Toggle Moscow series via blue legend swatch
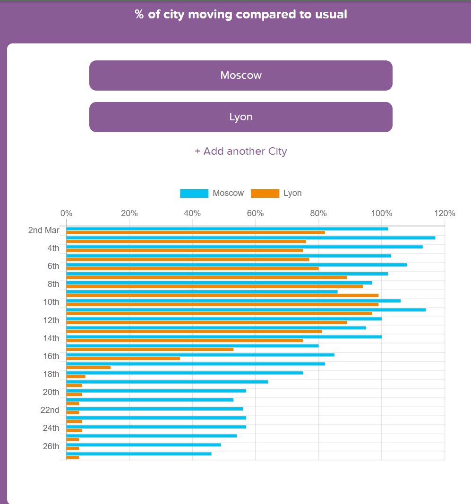The width and height of the screenshot is (471, 504). [x=194, y=193]
